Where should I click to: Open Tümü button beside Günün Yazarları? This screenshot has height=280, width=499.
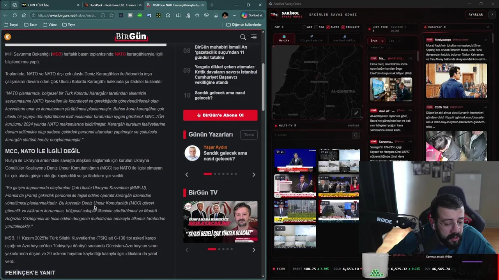[249, 135]
